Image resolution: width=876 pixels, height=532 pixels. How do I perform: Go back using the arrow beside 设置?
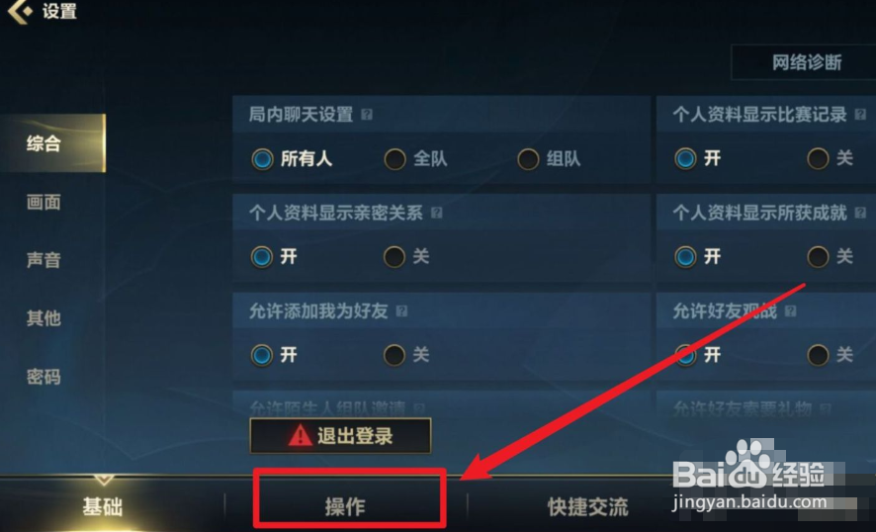[19, 11]
